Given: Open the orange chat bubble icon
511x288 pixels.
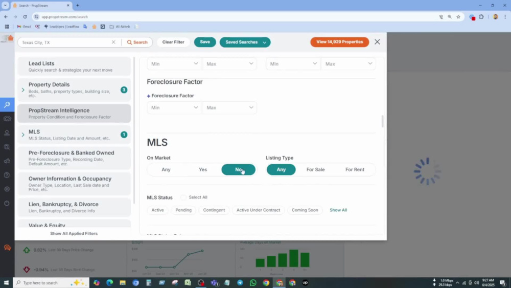Looking at the screenshot, I should point(7,248).
